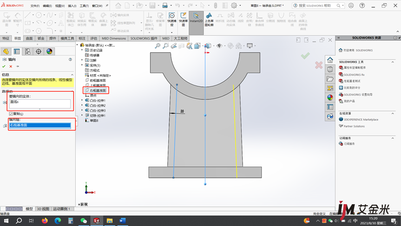This screenshot has width=401, height=226.
Task: Click the user login icon in title bar
Action: click(x=351, y=6)
